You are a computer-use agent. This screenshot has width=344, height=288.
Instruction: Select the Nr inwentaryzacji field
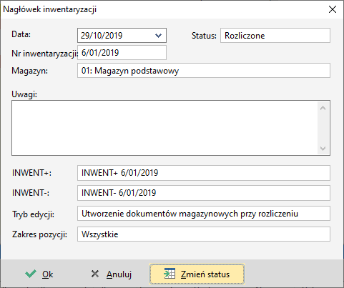[x=122, y=53]
